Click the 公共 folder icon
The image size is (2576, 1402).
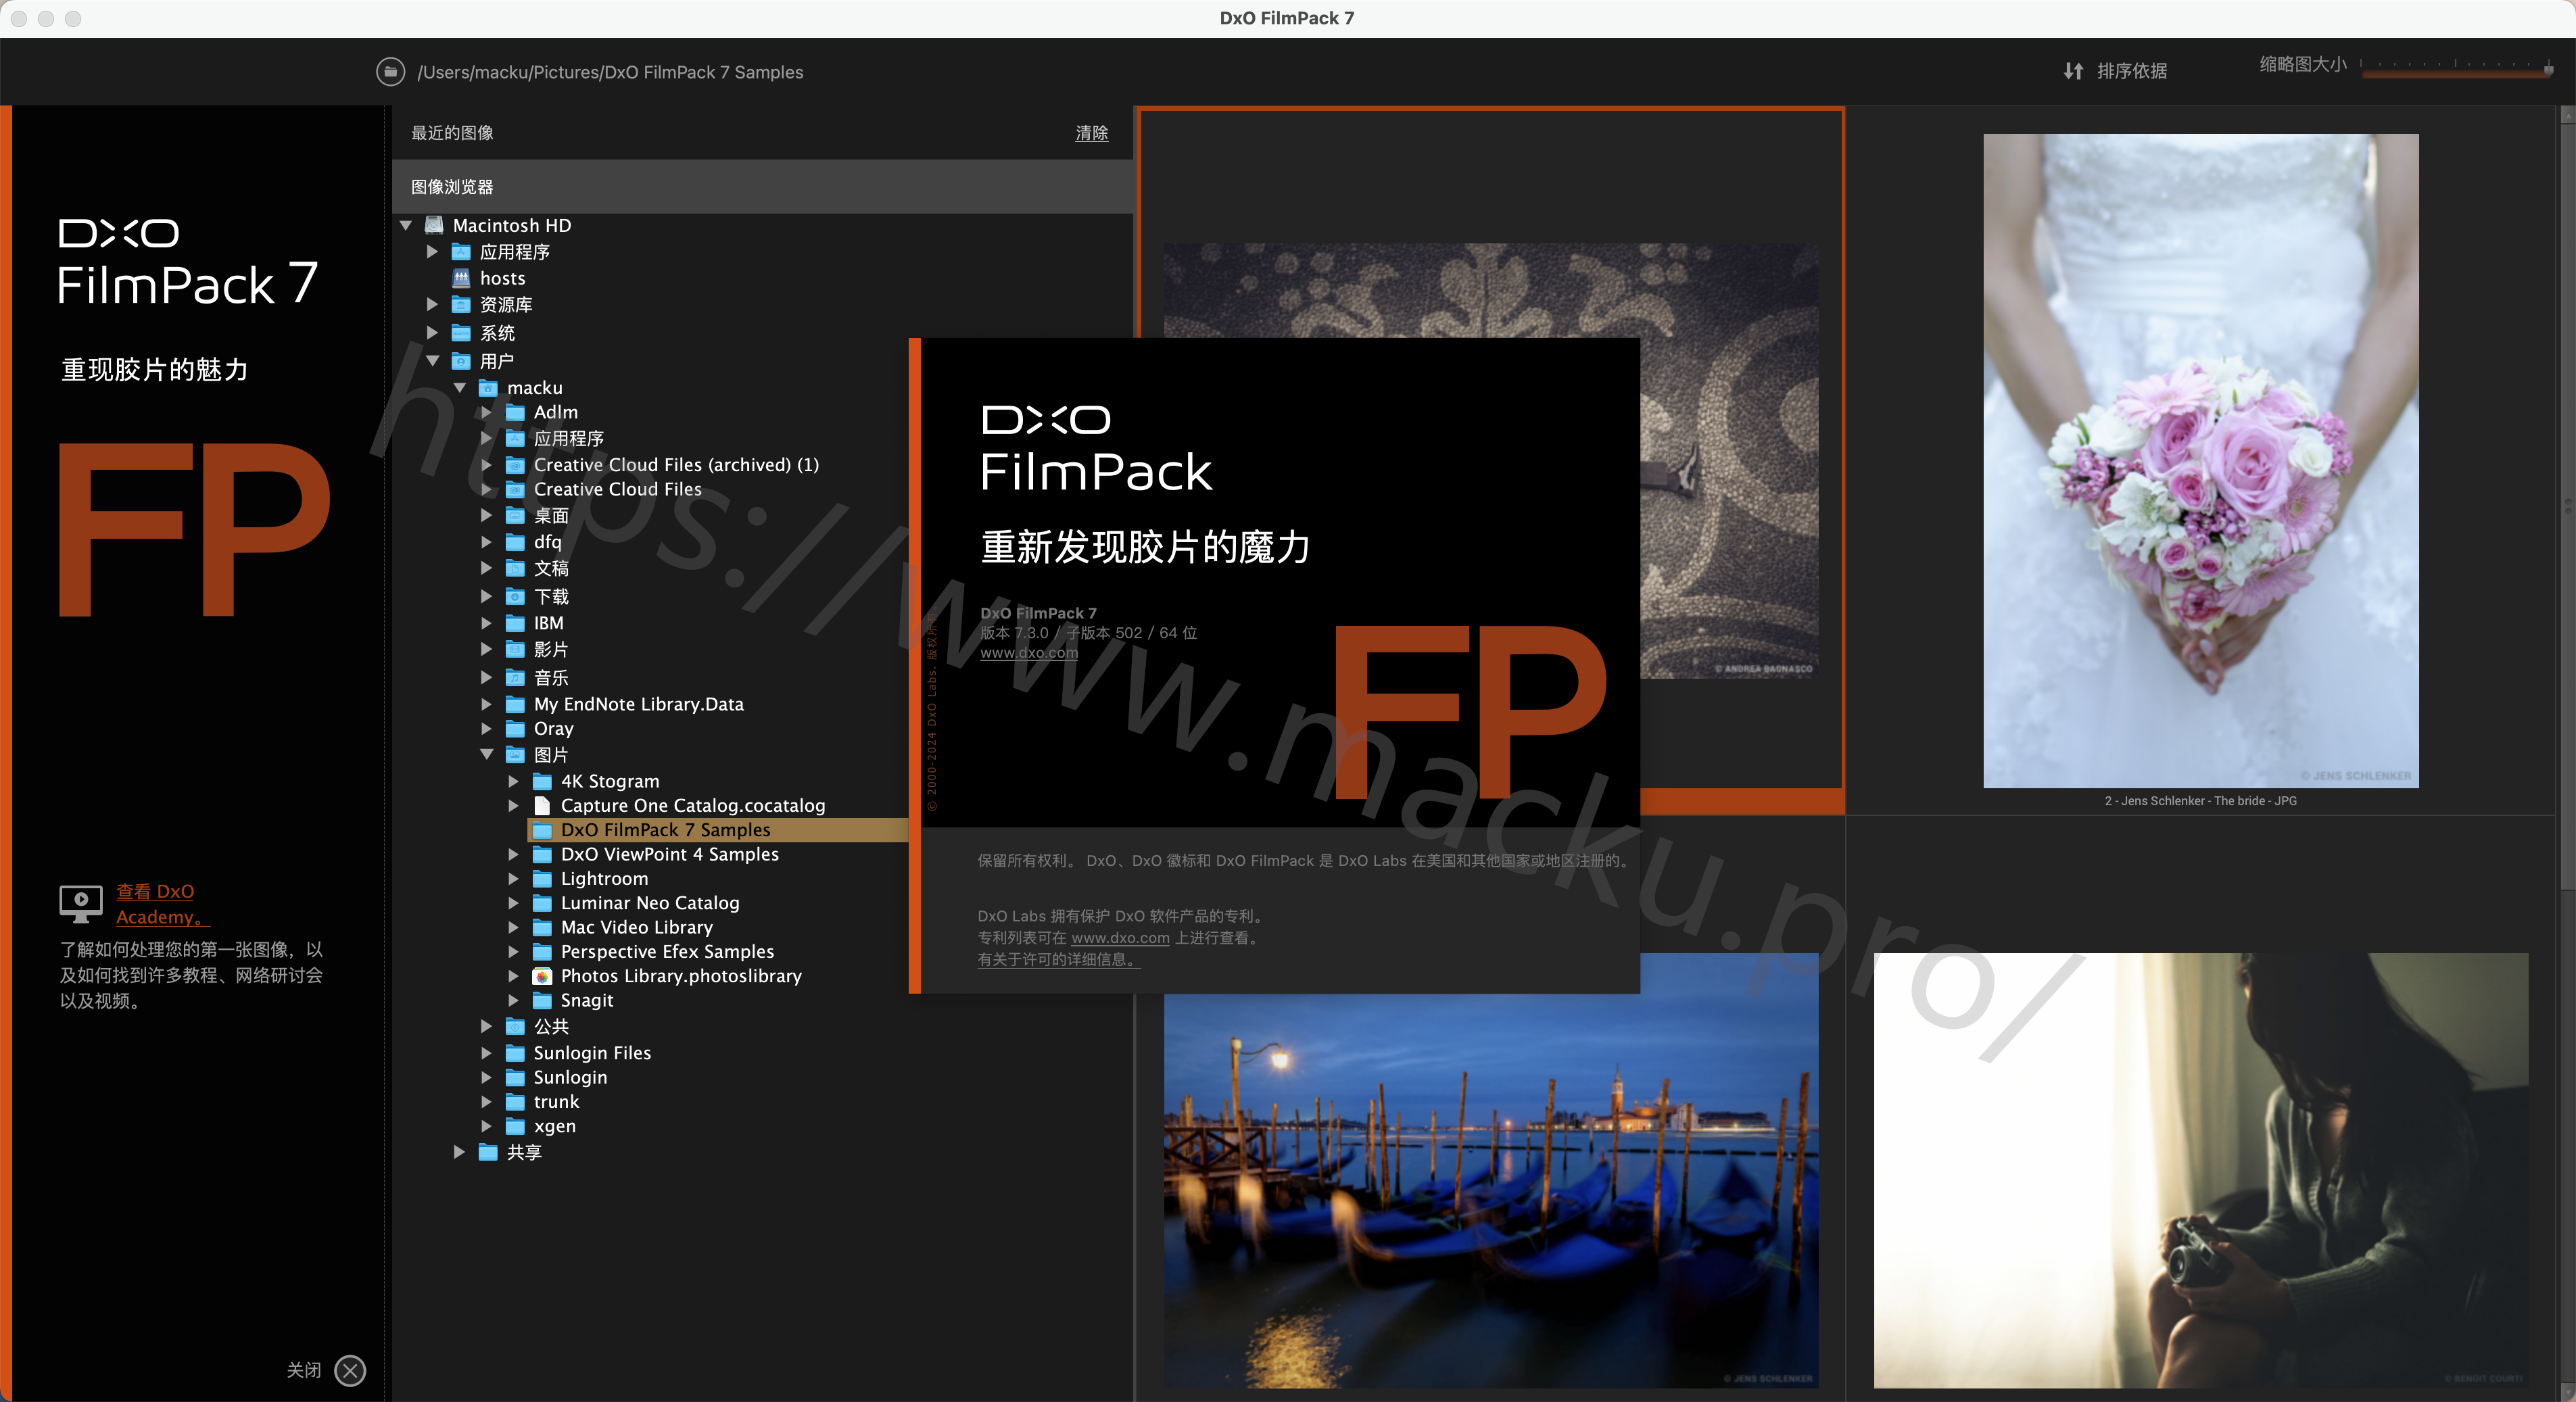point(515,1026)
